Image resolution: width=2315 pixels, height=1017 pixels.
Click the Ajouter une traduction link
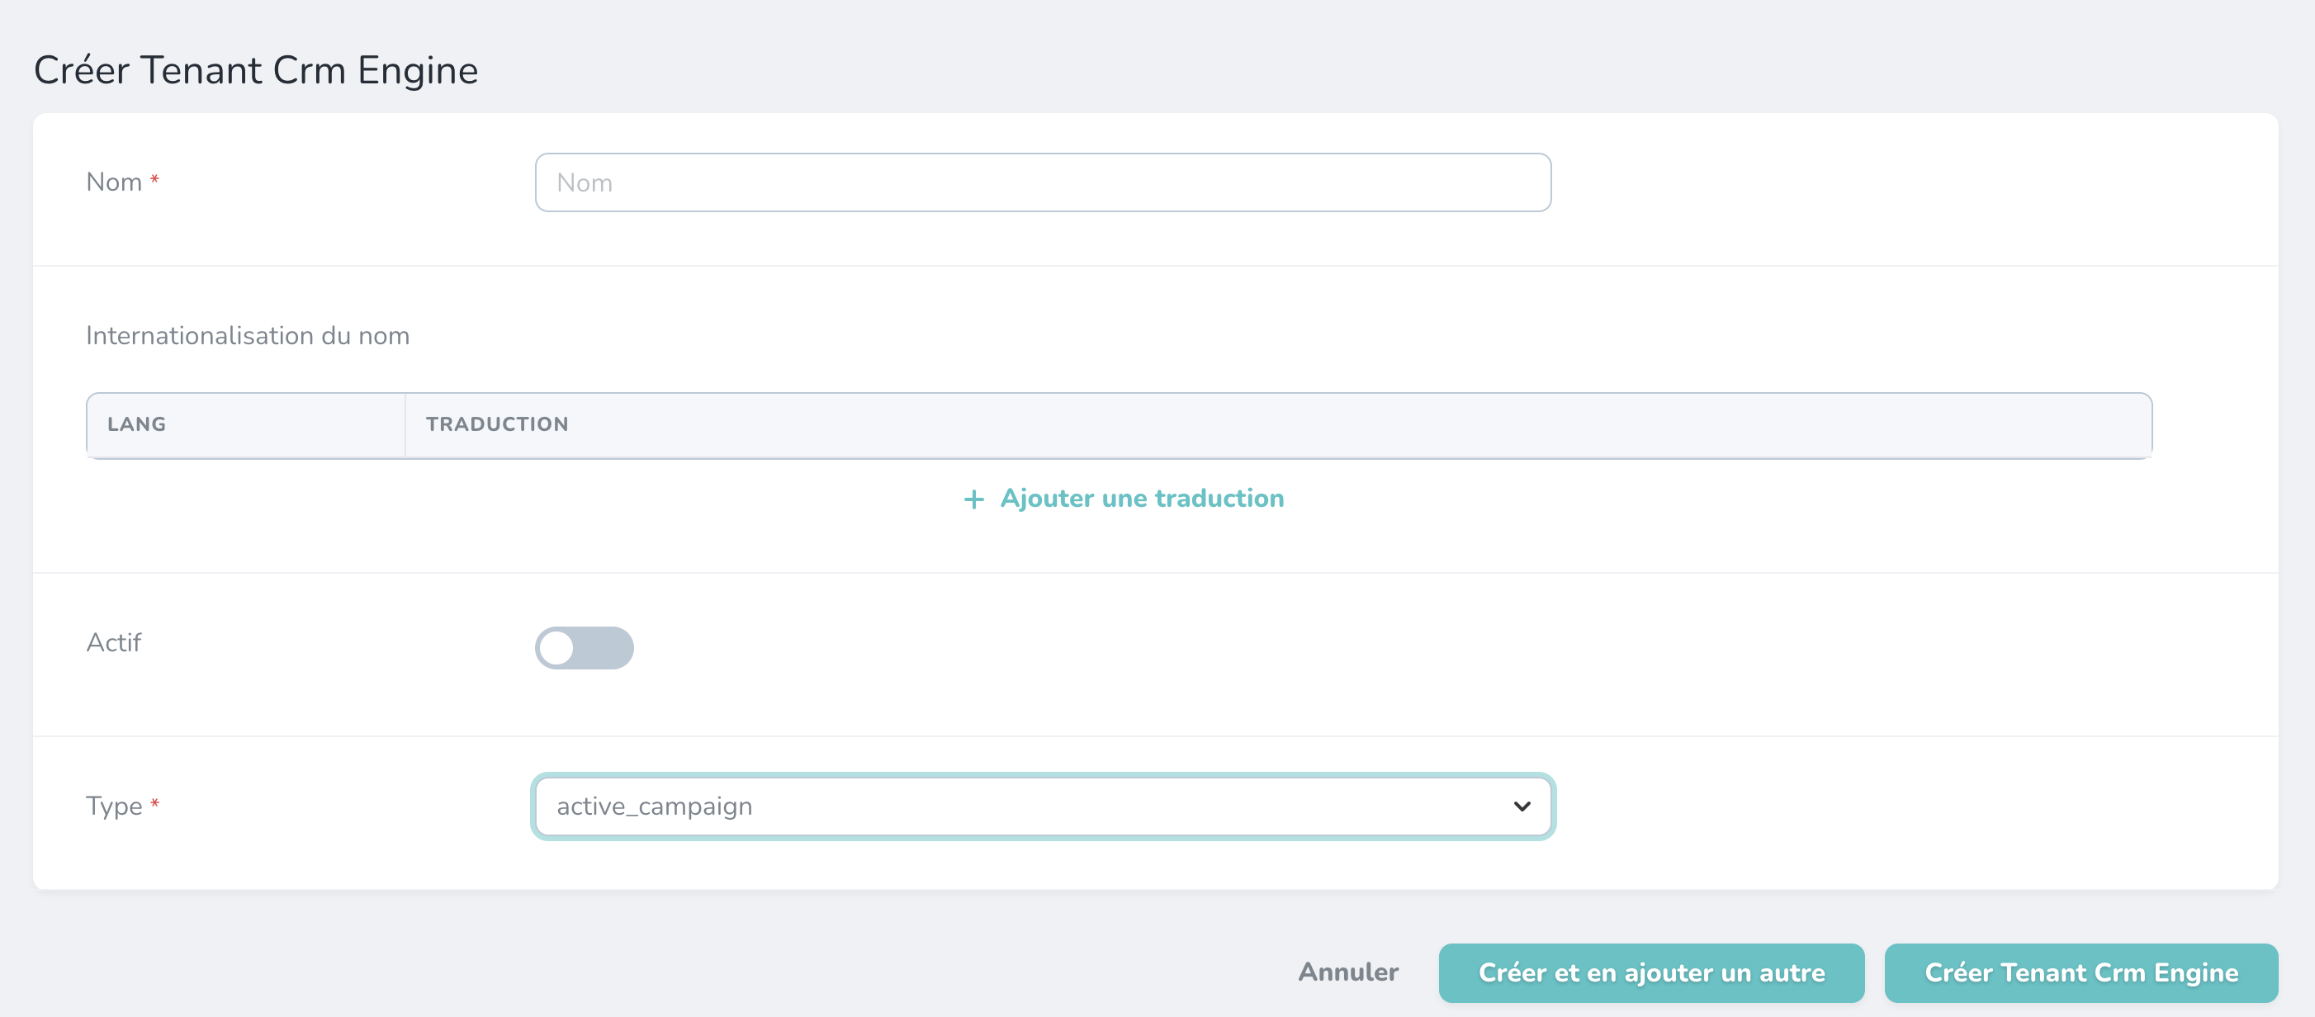[1141, 499]
